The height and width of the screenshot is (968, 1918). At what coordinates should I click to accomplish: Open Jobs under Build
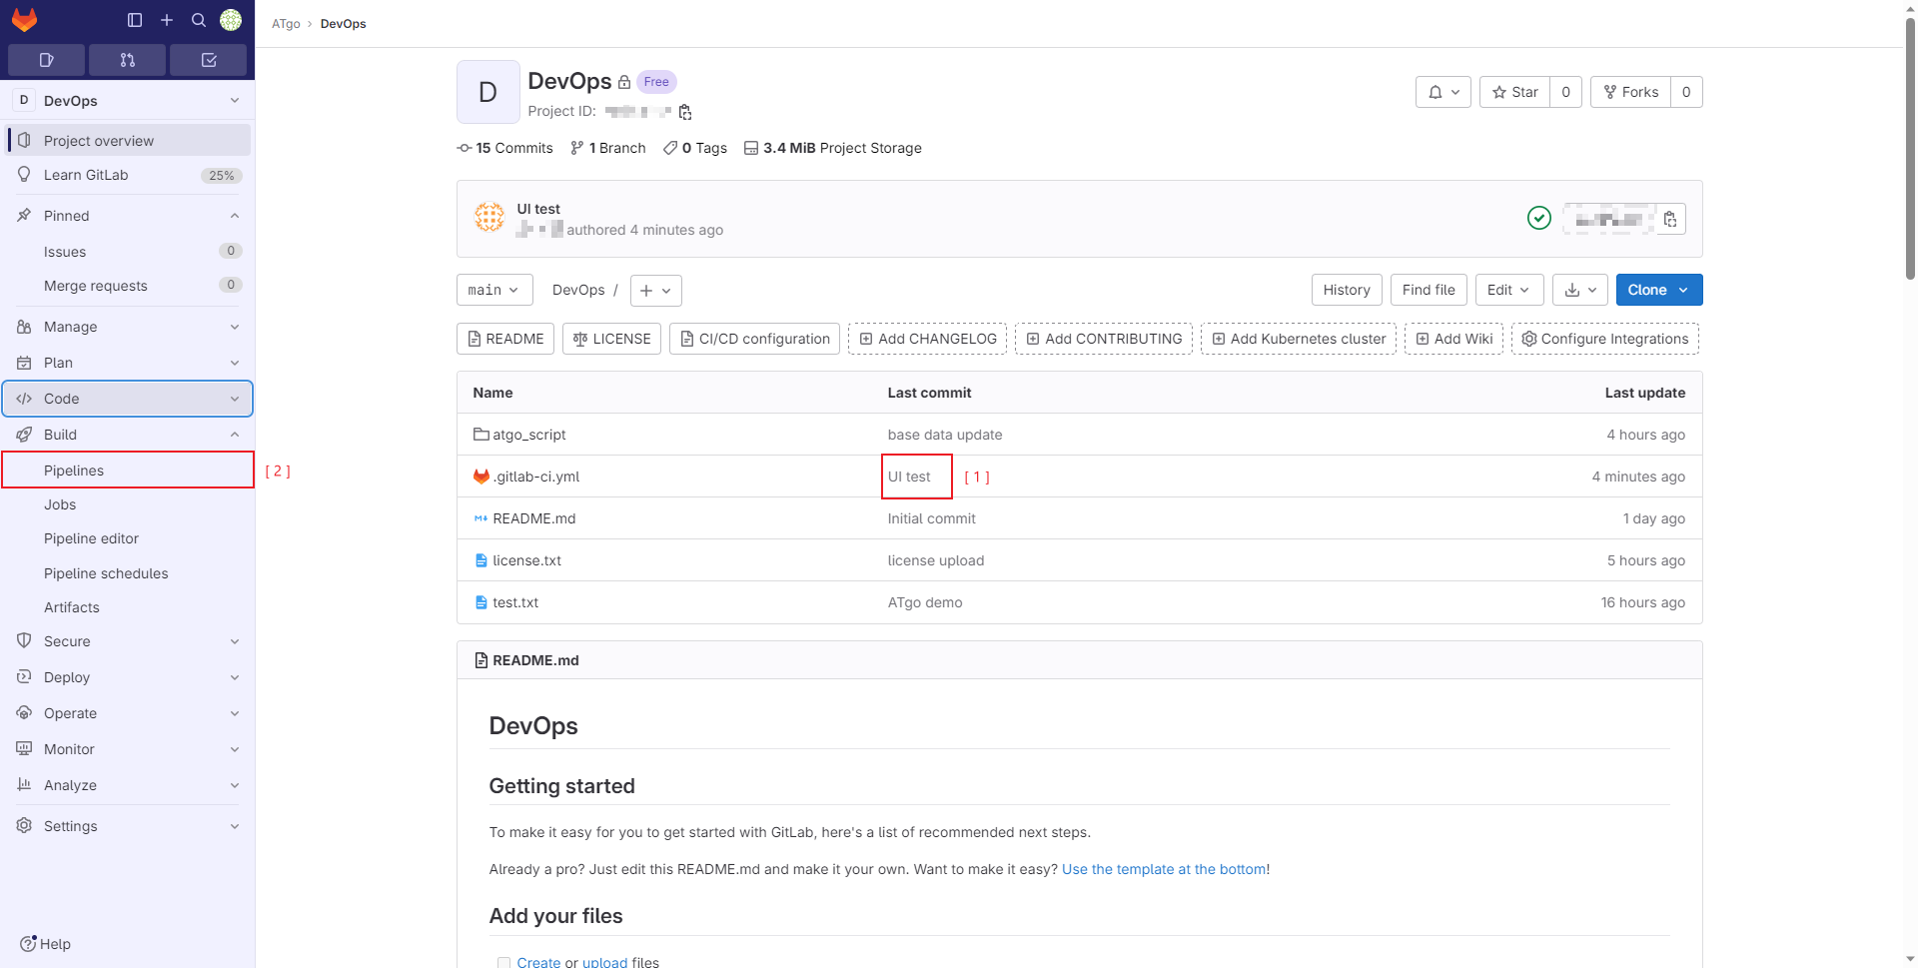128,504
